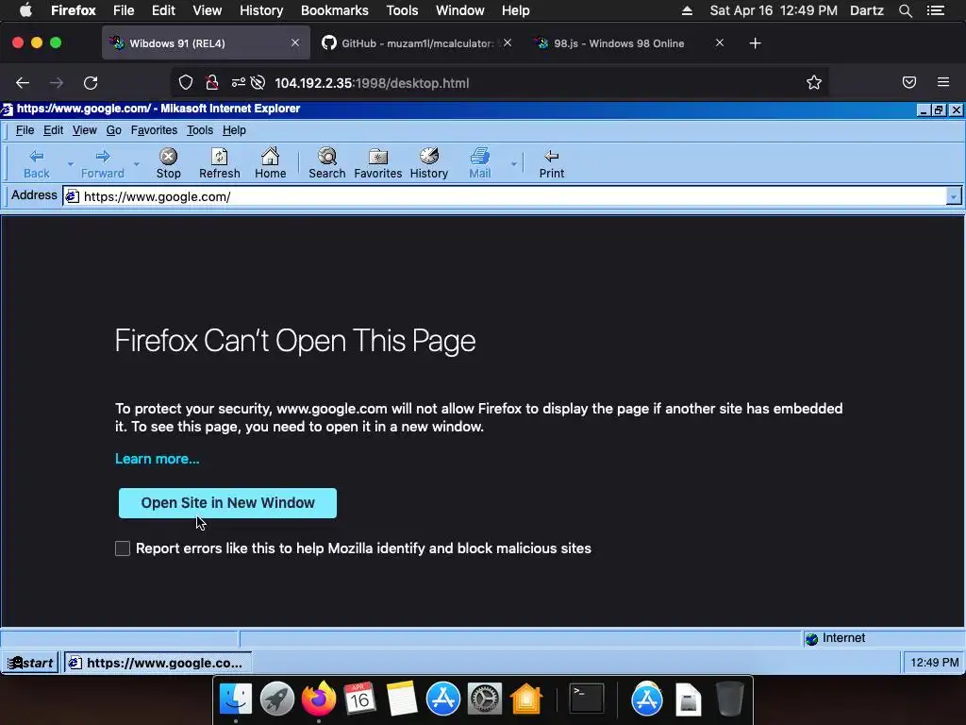Viewport: 966px width, 725px height.
Task: Open the Favorites menu in the menu bar
Action: pos(154,130)
